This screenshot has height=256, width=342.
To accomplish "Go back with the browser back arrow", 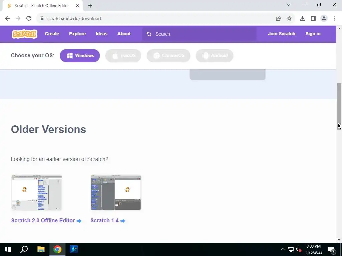I will coord(7,18).
